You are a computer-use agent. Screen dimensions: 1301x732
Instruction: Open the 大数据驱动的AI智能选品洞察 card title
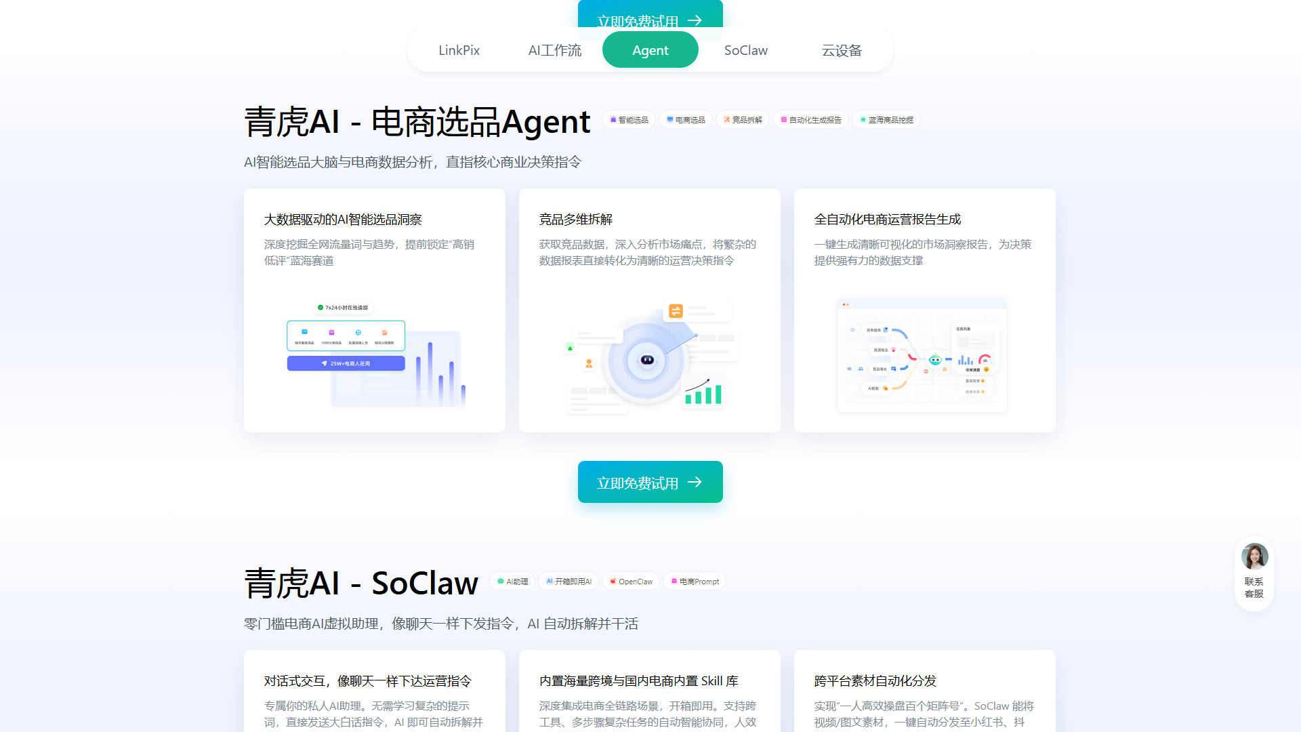343,220
